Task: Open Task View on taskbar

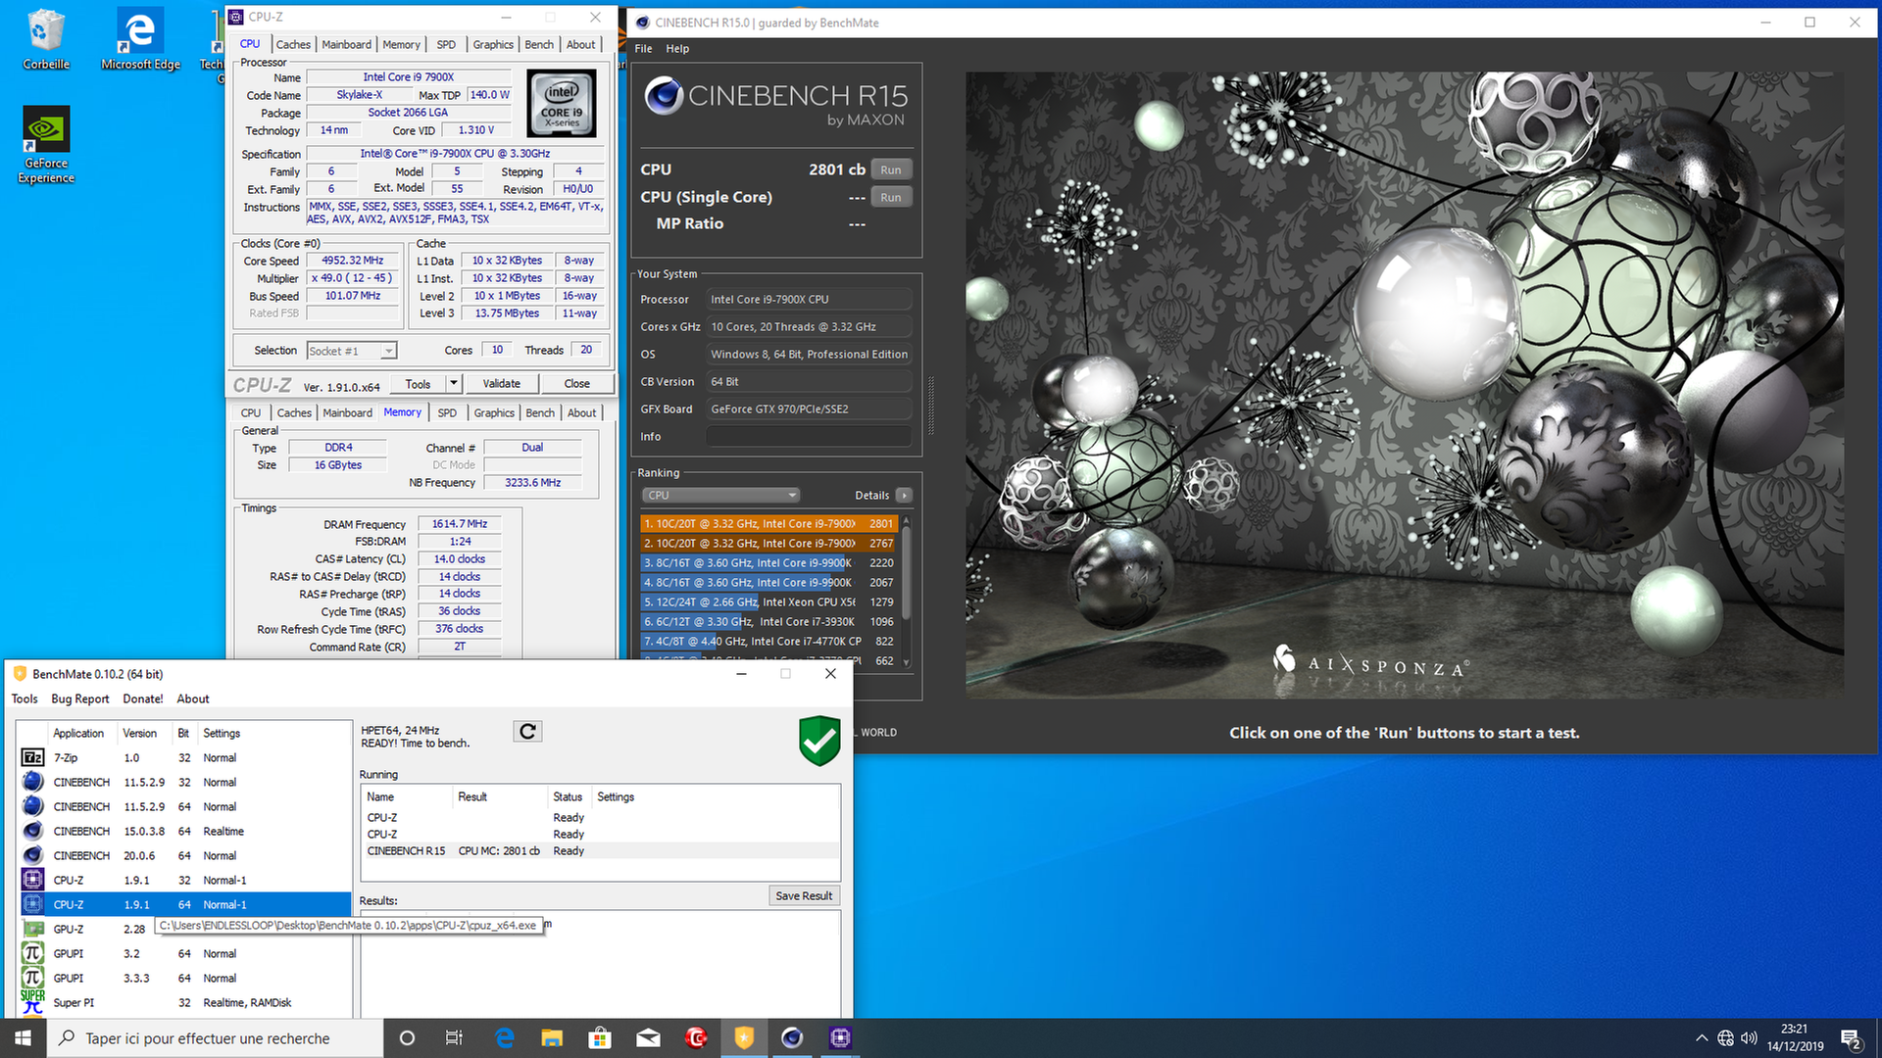Action: point(454,1038)
